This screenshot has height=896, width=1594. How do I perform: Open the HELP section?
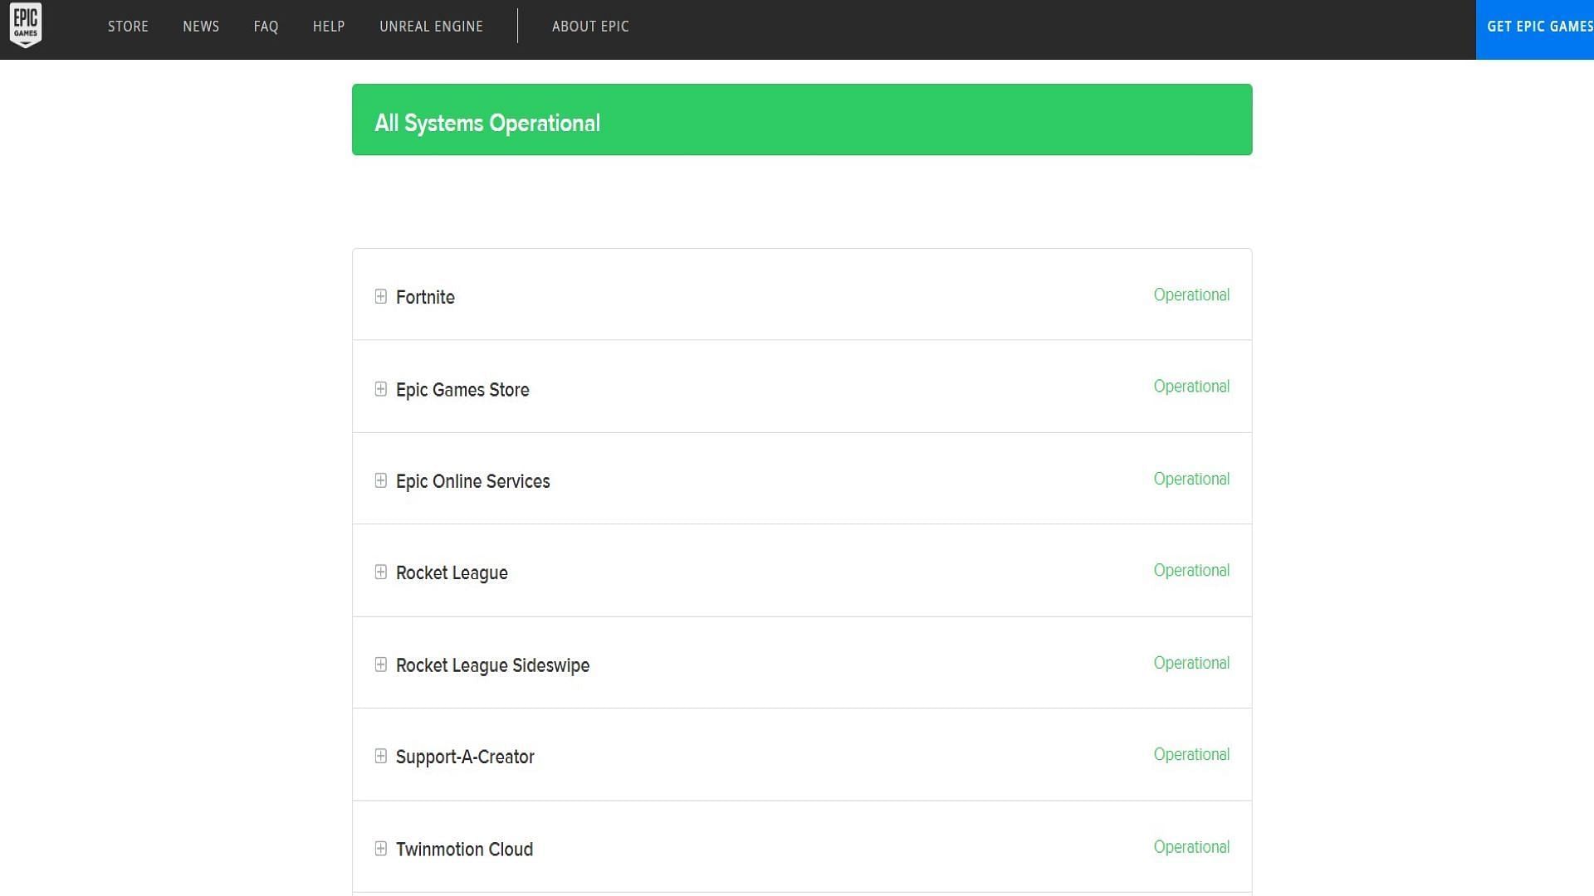pyautogui.click(x=329, y=27)
